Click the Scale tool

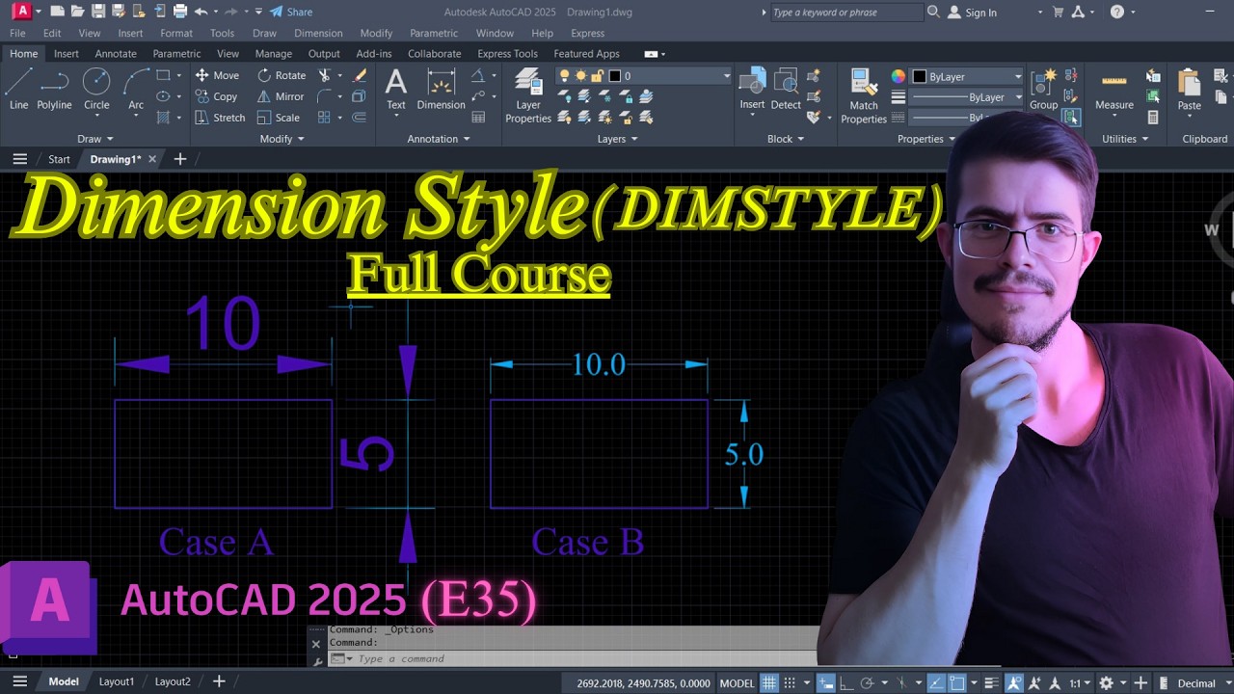pos(279,118)
